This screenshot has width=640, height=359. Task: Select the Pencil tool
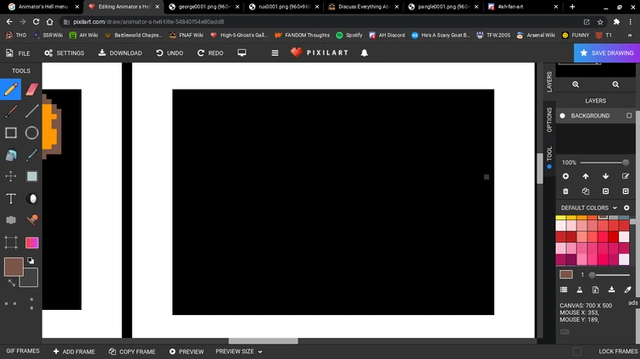11,89
